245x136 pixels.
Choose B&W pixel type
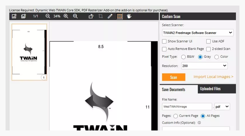(183, 57)
